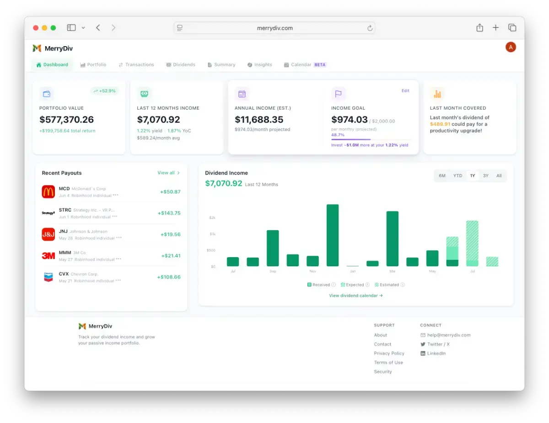Open the Dashboard tab
Image resolution: width=549 pixels, height=423 pixels.
point(52,65)
